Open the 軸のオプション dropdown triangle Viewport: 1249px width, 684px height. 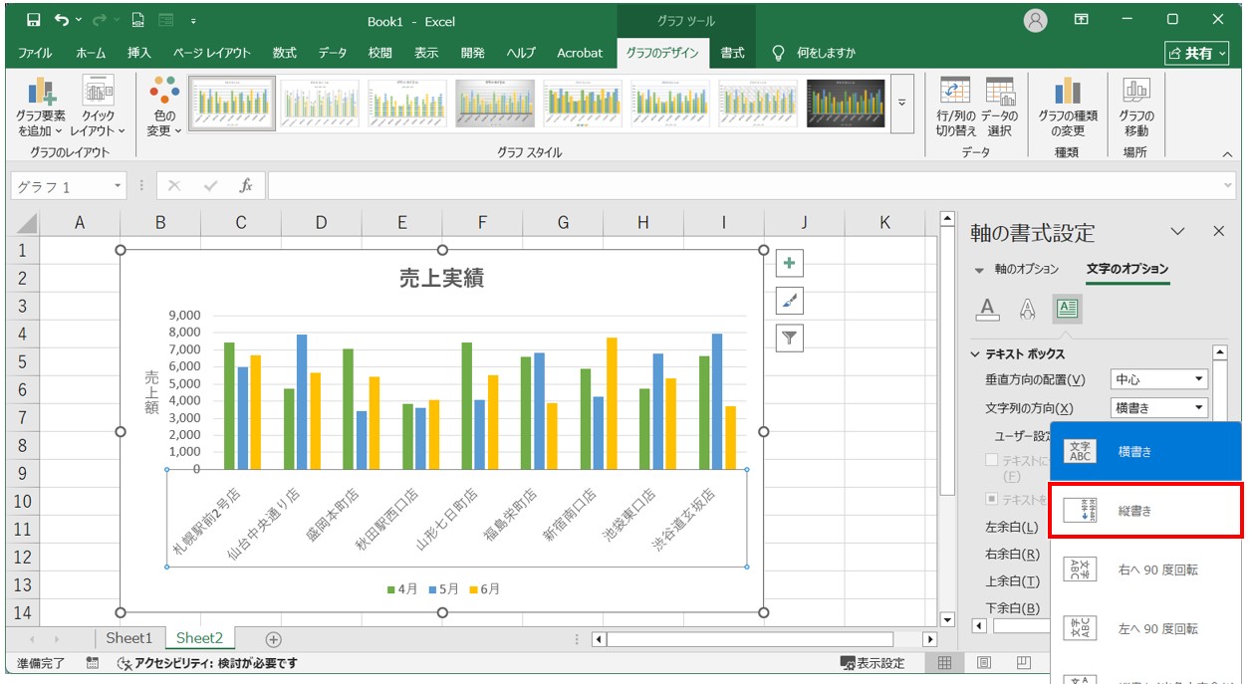click(x=979, y=270)
